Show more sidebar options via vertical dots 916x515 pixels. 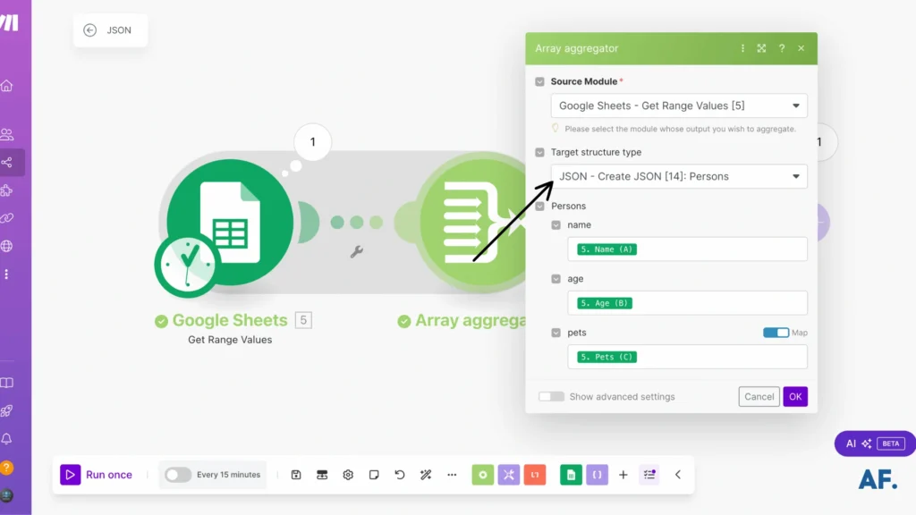pyautogui.click(x=7, y=274)
